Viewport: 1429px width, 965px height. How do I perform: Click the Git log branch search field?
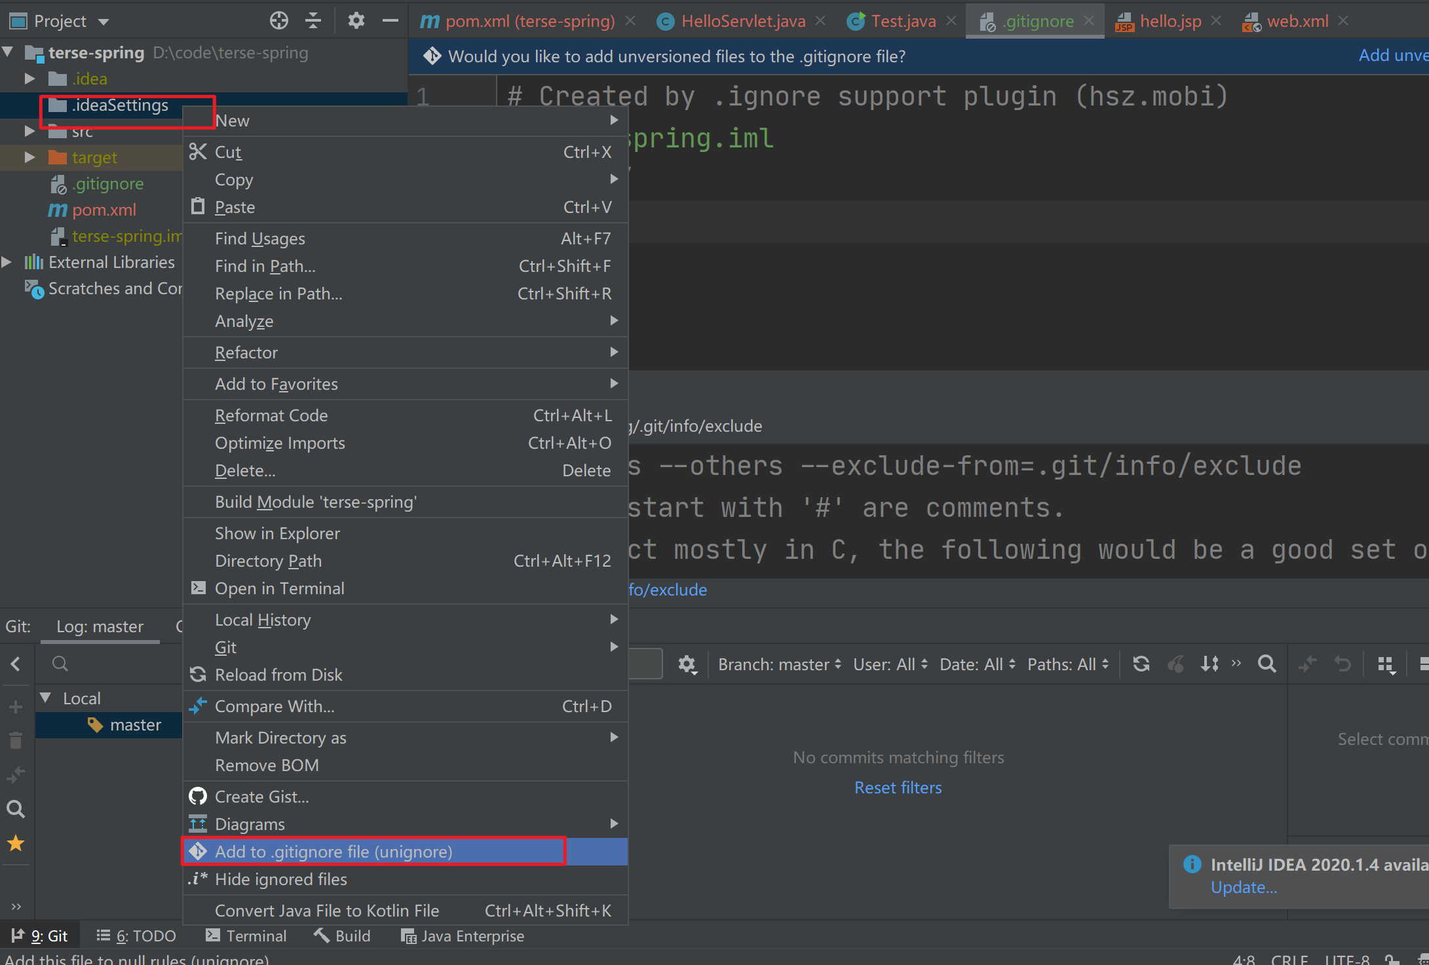pyautogui.click(x=111, y=664)
